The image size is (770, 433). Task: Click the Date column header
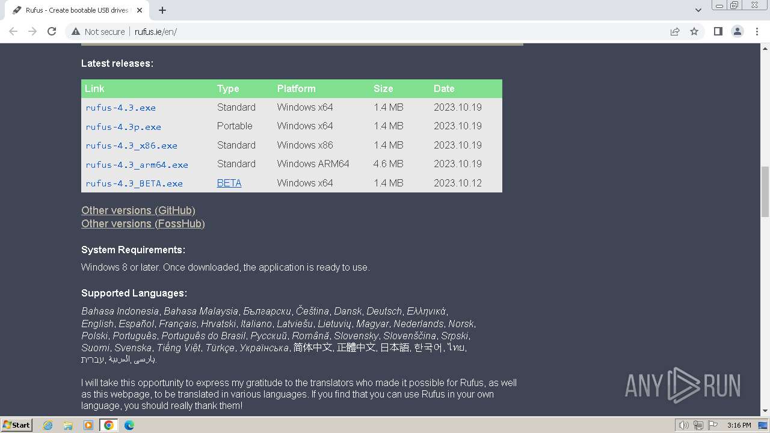pyautogui.click(x=444, y=88)
